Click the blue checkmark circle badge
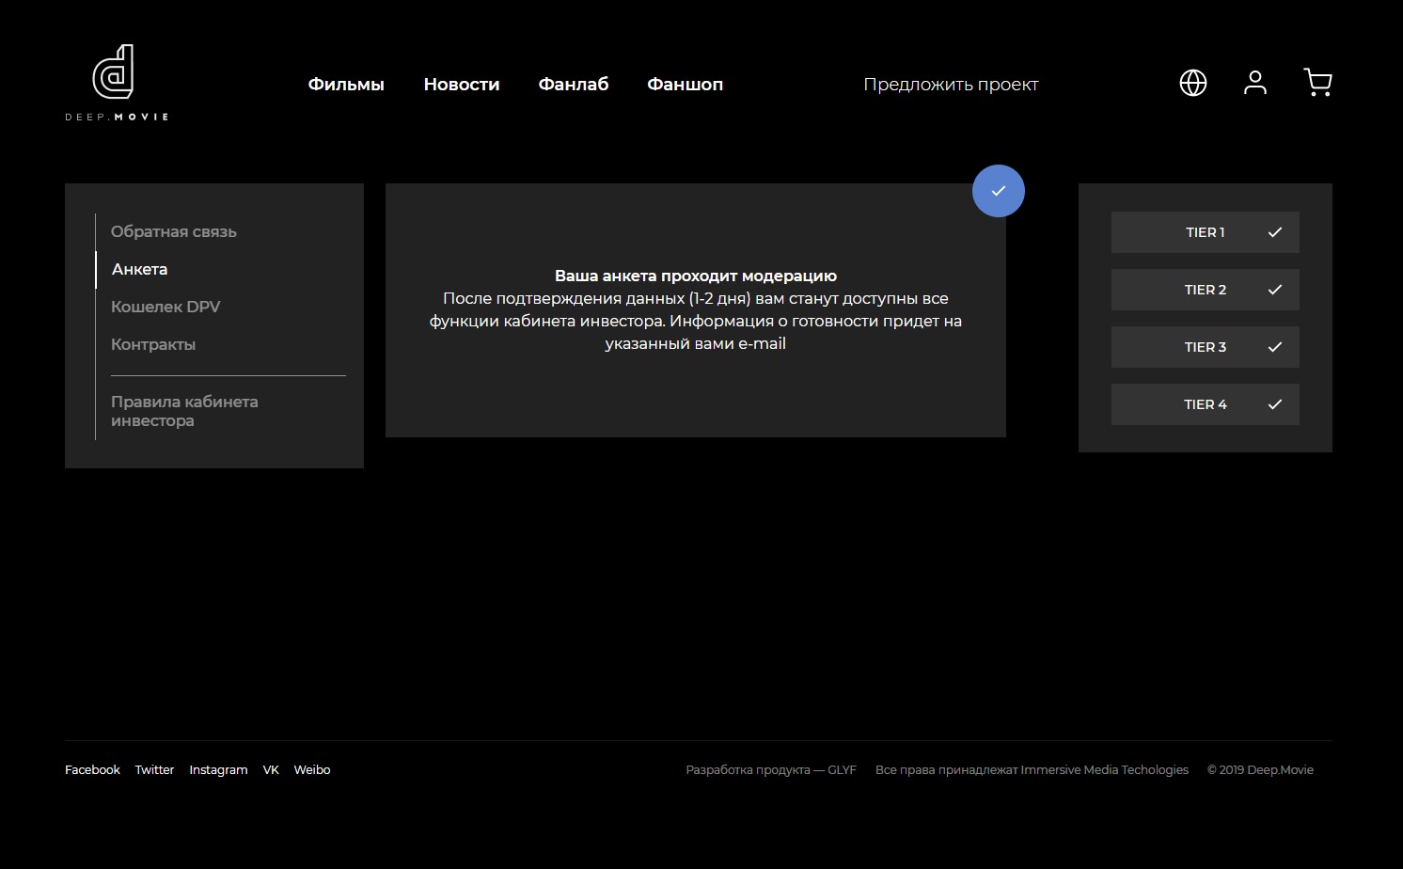Screen dimensions: 1403x869 (x=998, y=191)
